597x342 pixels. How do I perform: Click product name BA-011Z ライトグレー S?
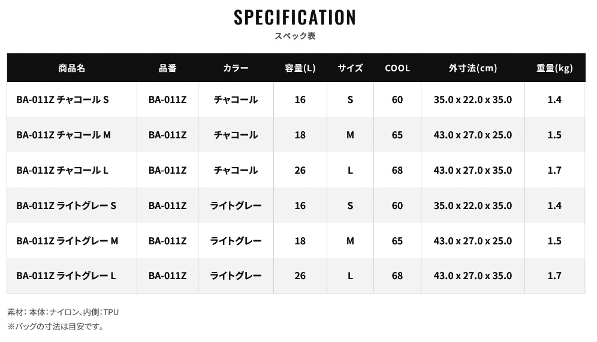coord(66,205)
